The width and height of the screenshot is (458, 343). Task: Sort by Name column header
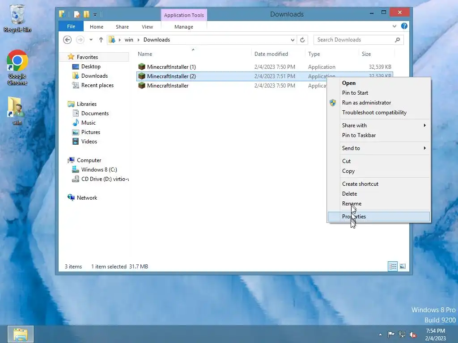[x=193, y=54]
